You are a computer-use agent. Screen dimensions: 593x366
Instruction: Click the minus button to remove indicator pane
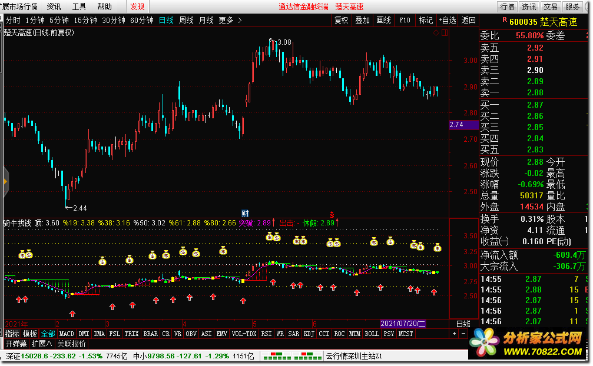point(463,334)
